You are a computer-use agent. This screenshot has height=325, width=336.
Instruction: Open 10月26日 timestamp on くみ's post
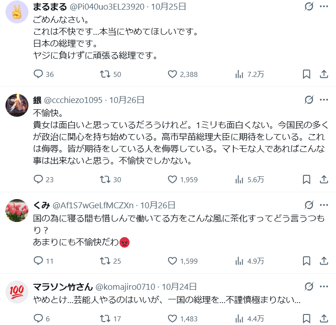157,205
